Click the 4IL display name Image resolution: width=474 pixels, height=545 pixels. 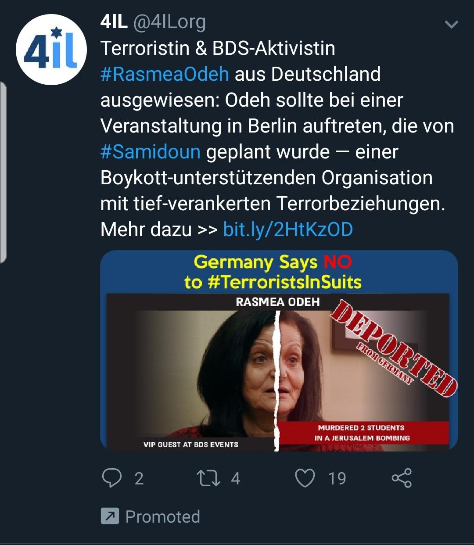coord(114,22)
